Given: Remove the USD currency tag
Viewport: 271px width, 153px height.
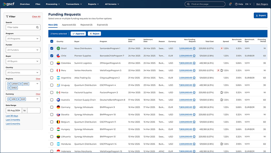Looking at the screenshot, I should (x=9, y=99).
